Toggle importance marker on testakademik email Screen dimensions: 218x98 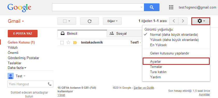(75, 43)
